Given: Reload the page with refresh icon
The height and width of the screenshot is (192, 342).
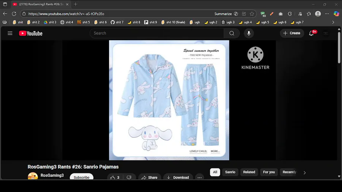Looking at the screenshot, I should (14, 14).
